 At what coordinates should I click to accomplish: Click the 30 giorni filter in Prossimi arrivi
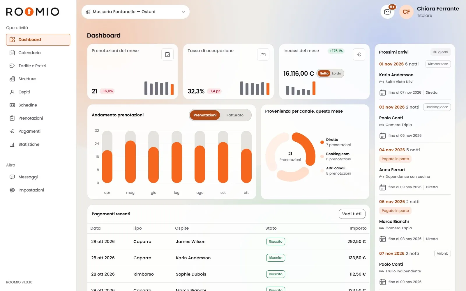pyautogui.click(x=440, y=52)
